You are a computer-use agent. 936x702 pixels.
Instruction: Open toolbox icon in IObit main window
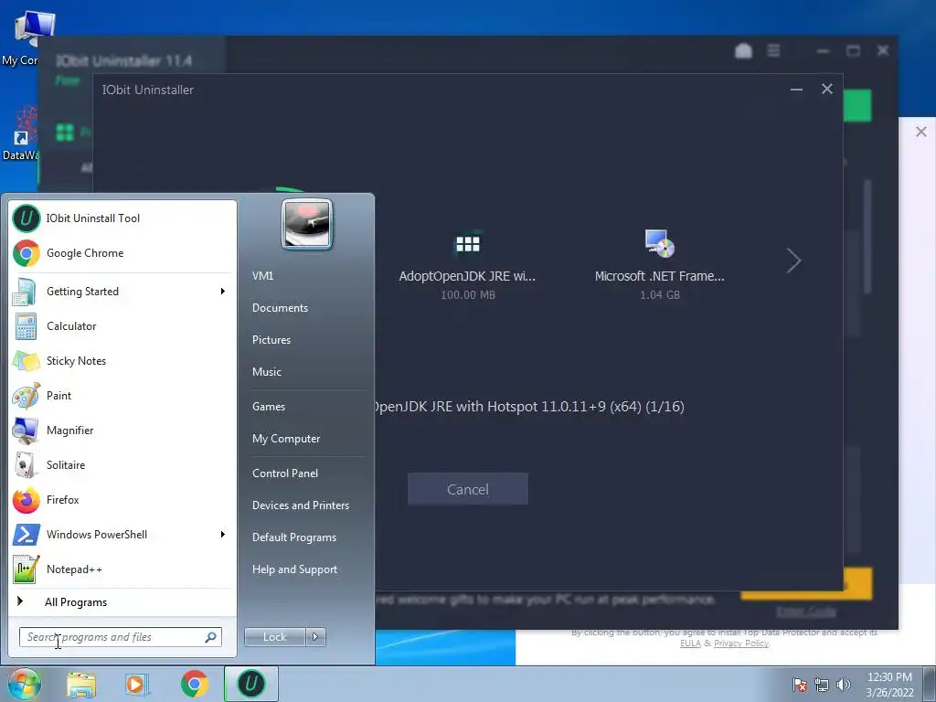click(743, 51)
